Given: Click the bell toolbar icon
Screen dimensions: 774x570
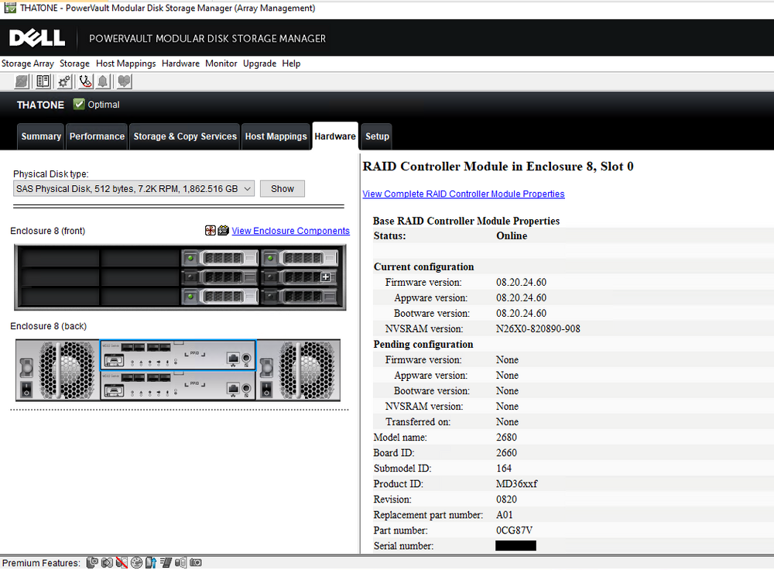Looking at the screenshot, I should point(103,81).
